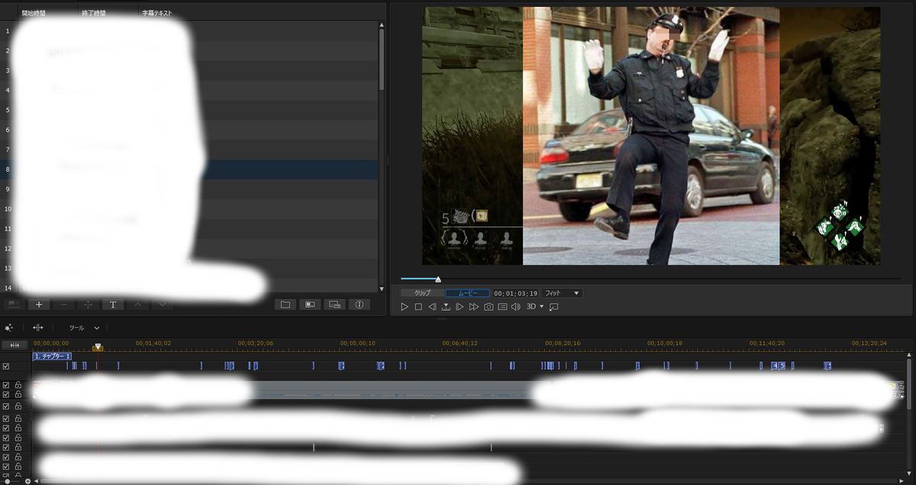Screen dimensions: 916x485
Task: Switch preview to ムービー mode
Action: pos(467,293)
